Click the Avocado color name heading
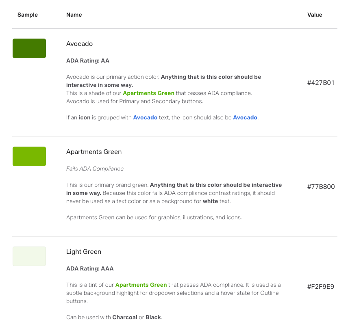The image size is (350, 331). [79, 44]
